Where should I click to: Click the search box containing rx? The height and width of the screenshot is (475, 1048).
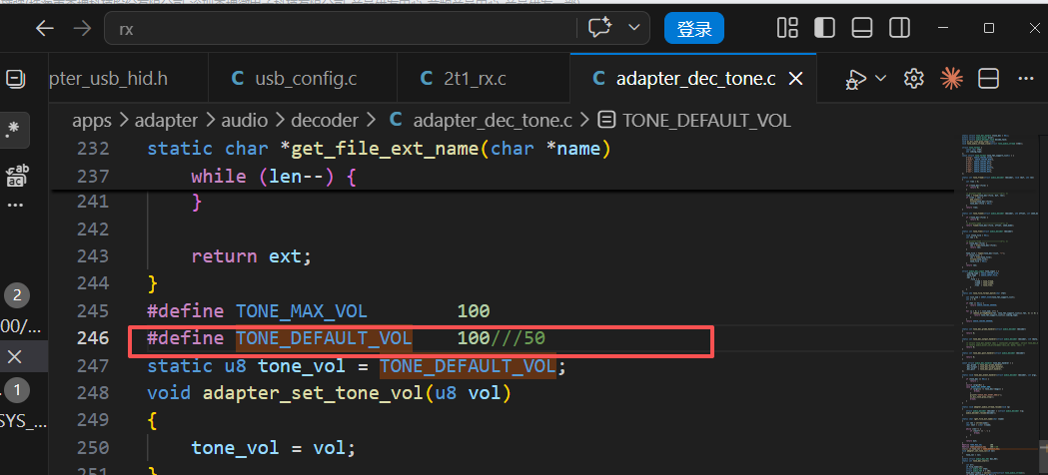[377, 29]
